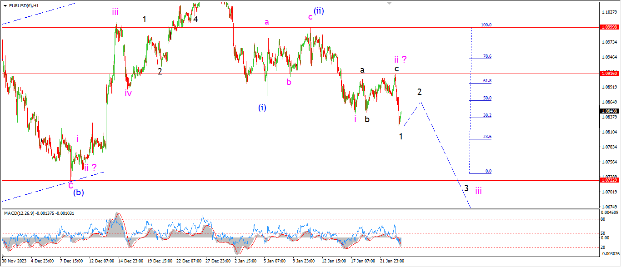Click the blue (i) wave label
Image resolution: width=621 pixels, height=267 pixels.
(x=262, y=108)
